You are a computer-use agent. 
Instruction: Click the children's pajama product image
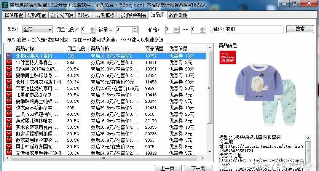coord(266,94)
